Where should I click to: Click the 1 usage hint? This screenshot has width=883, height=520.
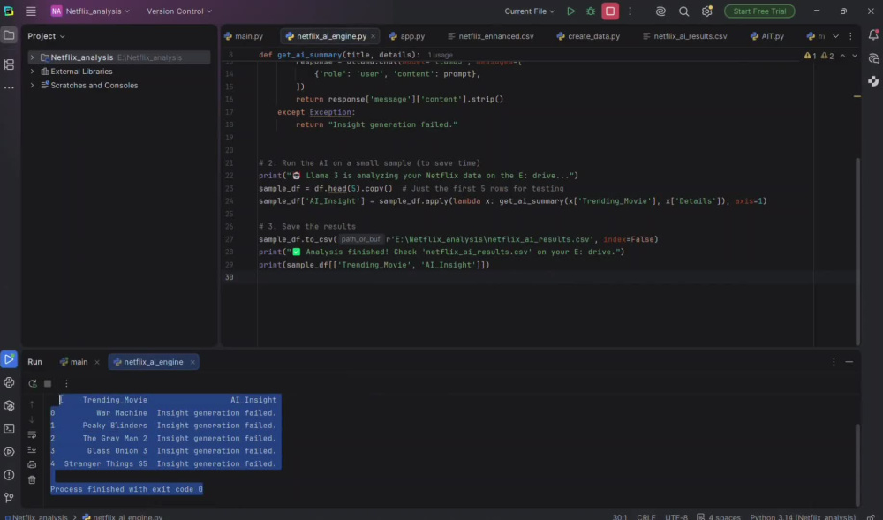440,55
